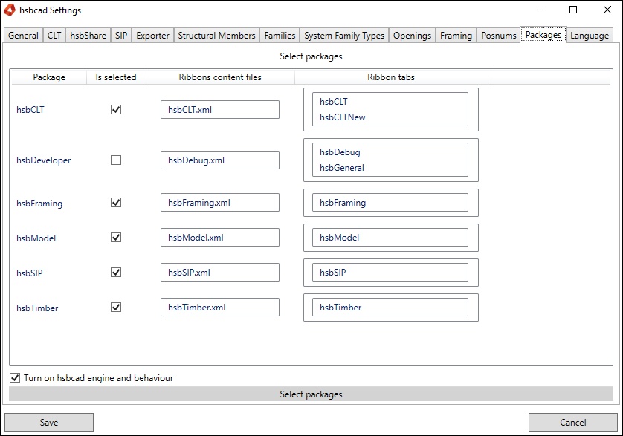Toggle the hsbTimber package checkbox

point(116,308)
